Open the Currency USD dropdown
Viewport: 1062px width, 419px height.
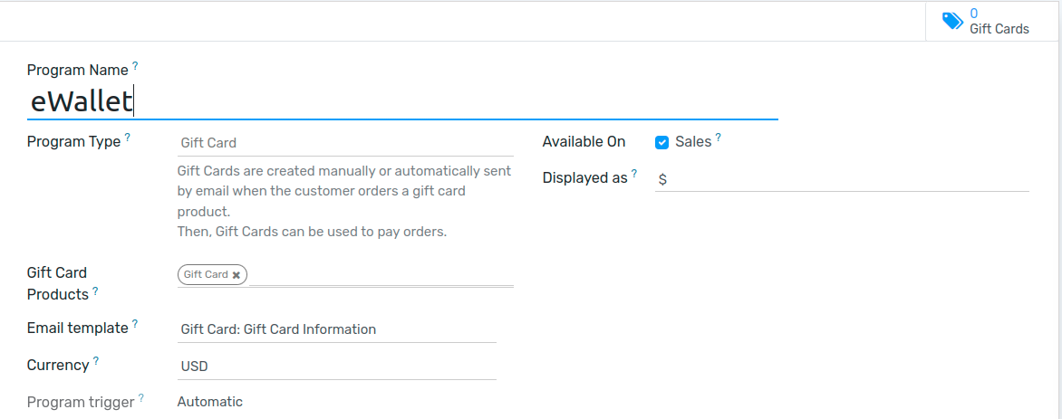coord(335,367)
